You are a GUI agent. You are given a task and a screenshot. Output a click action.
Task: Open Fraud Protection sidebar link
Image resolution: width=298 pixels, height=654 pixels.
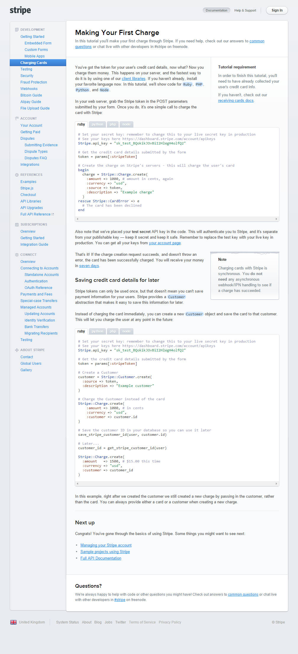(x=34, y=82)
